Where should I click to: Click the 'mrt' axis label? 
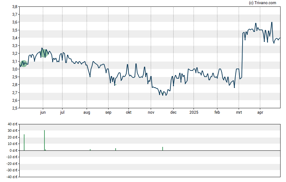[x=239, y=112]
